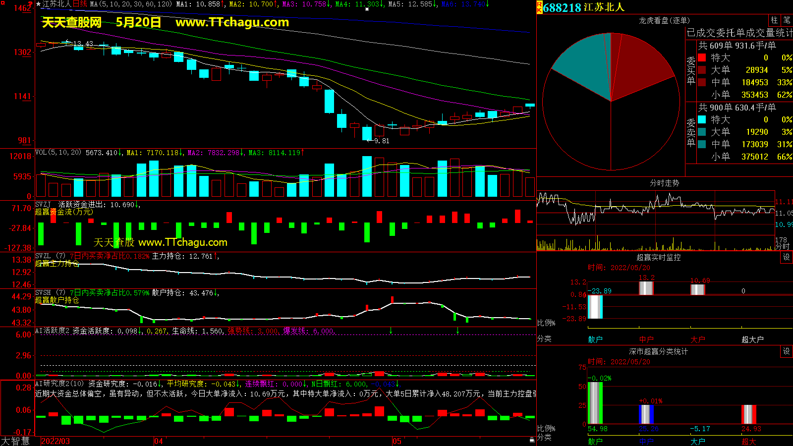Viewport: 793px width, 446px height.
Task: Click the printer icon at chart bottom-right
Action: pyautogui.click(x=532, y=440)
